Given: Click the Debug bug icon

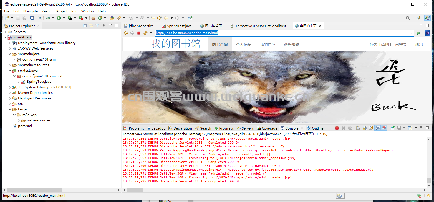Looking at the screenshot, I should pos(48,18).
